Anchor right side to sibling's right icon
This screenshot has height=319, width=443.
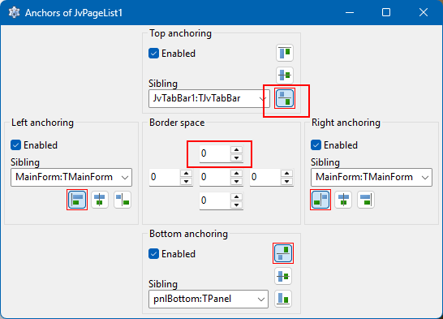point(366,200)
